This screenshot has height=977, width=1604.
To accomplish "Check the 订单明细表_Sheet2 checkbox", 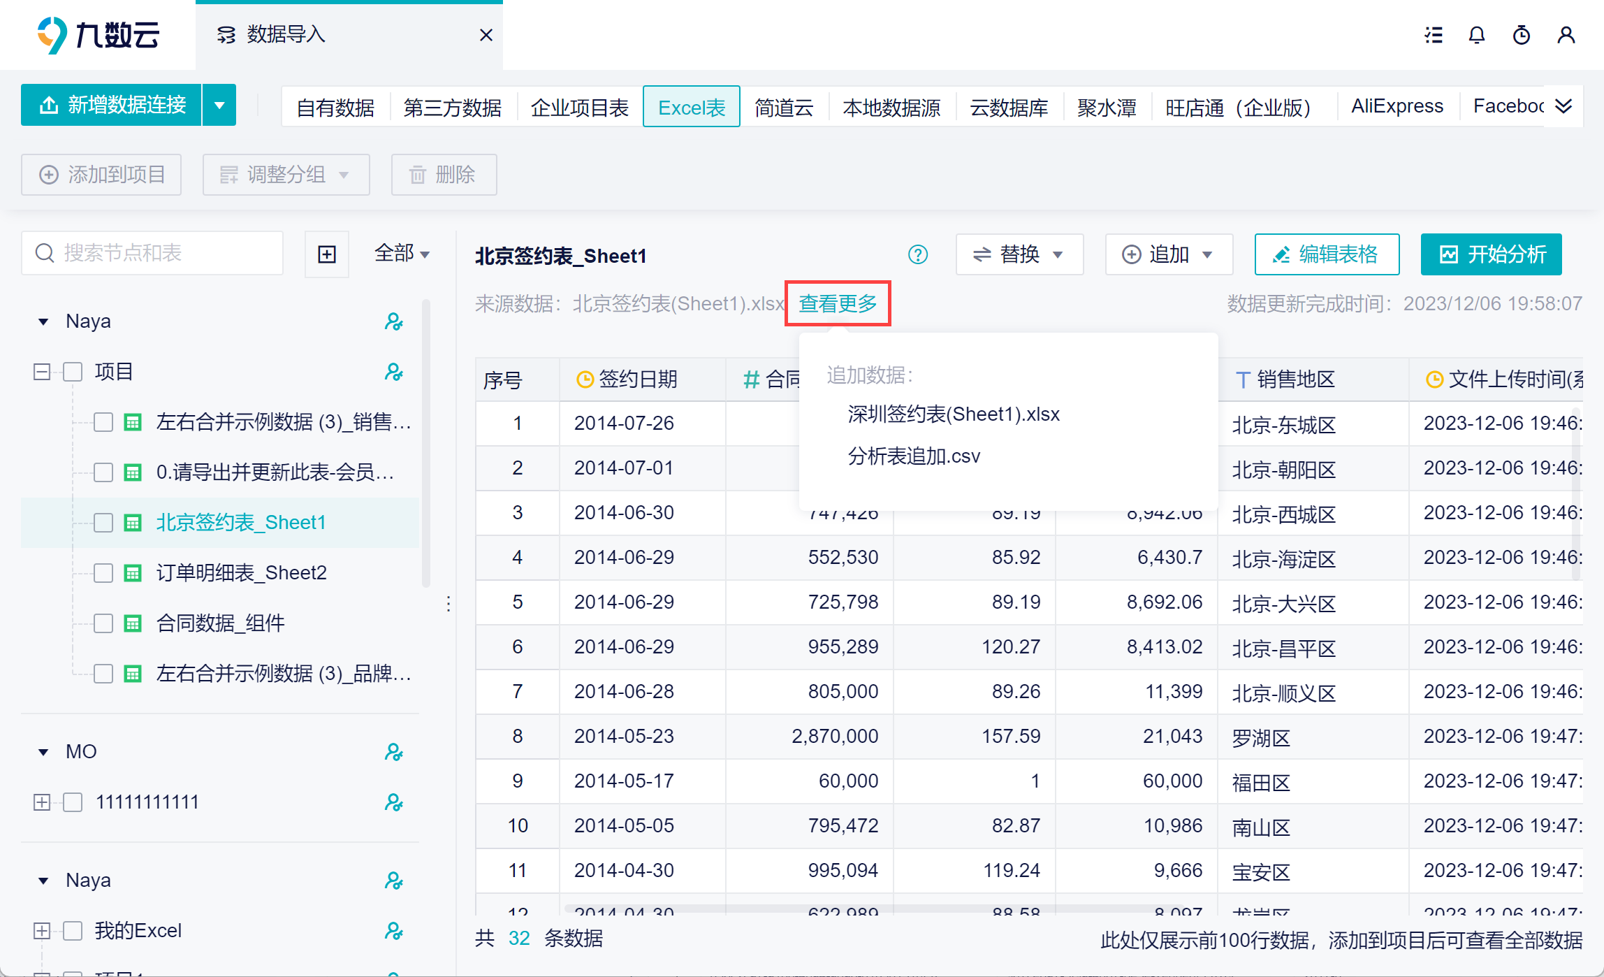I will pyautogui.click(x=103, y=573).
